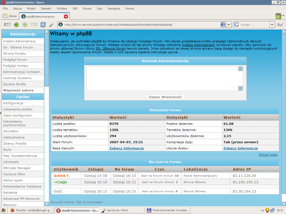The width and height of the screenshot is (286, 214).
Task: Click into the URL address field
Action: [142, 25]
